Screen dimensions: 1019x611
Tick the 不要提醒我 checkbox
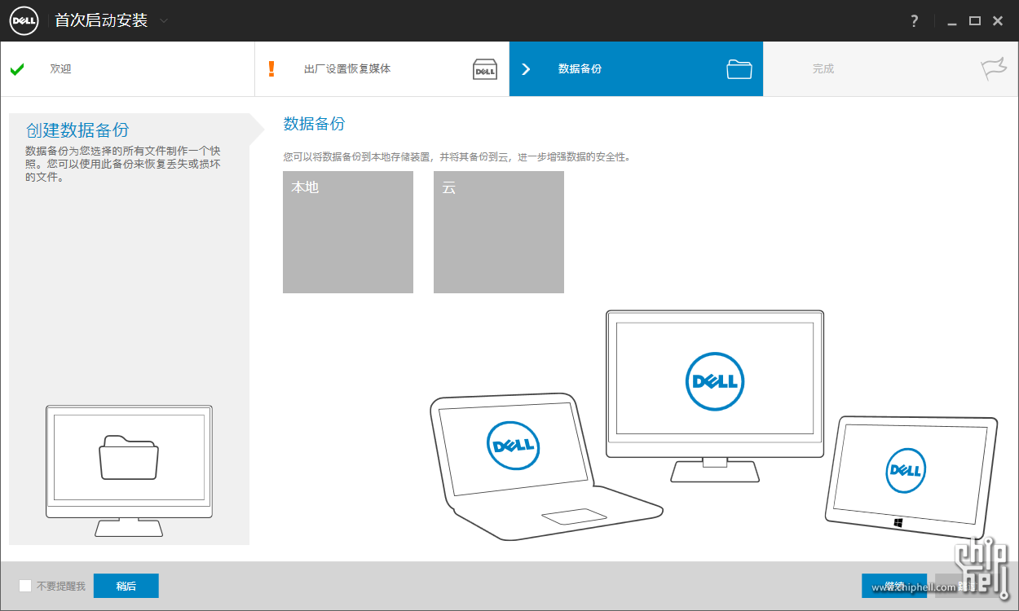point(25,586)
